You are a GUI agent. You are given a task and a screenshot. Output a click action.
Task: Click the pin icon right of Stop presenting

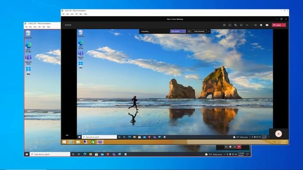click(209, 31)
